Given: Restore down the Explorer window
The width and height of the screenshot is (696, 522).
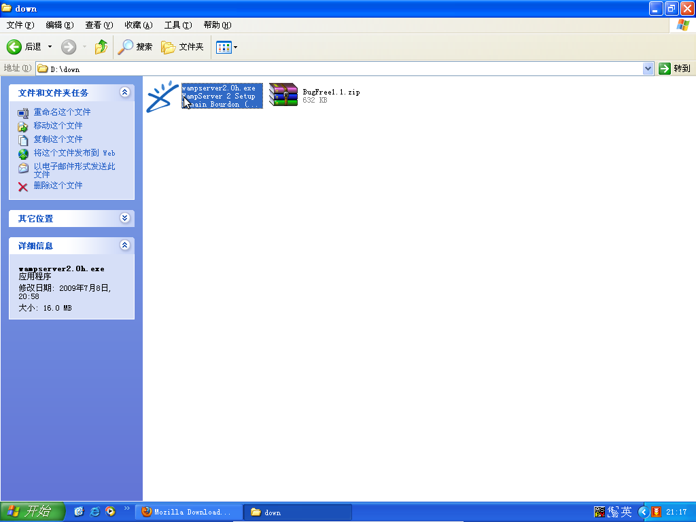Looking at the screenshot, I should [x=672, y=8].
